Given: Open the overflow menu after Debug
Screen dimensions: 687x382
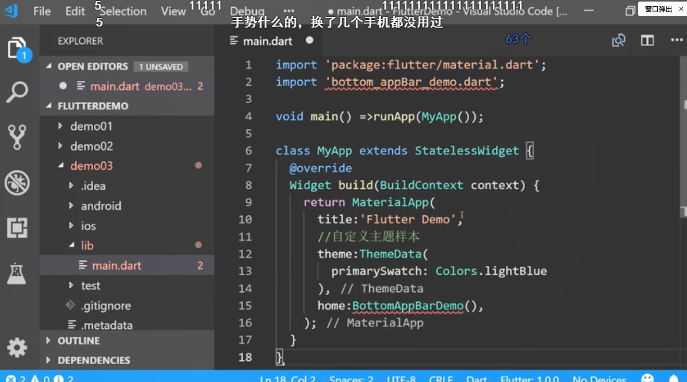Looking at the screenshot, I should click(x=289, y=11).
